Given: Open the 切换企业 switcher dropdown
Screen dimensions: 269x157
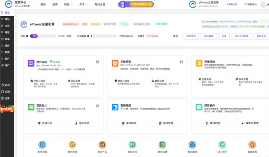Looking at the screenshot, I should pos(232,4).
